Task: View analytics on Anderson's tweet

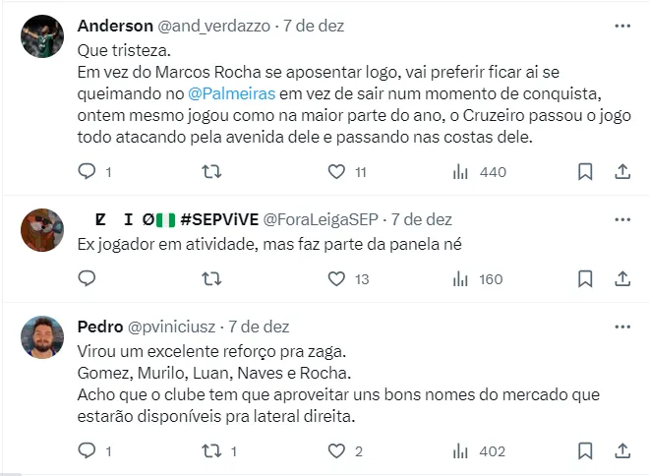Action: 460,172
